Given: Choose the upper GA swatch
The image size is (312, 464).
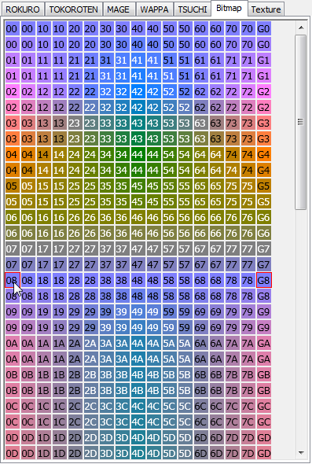Looking at the screenshot, I should coord(263,343).
